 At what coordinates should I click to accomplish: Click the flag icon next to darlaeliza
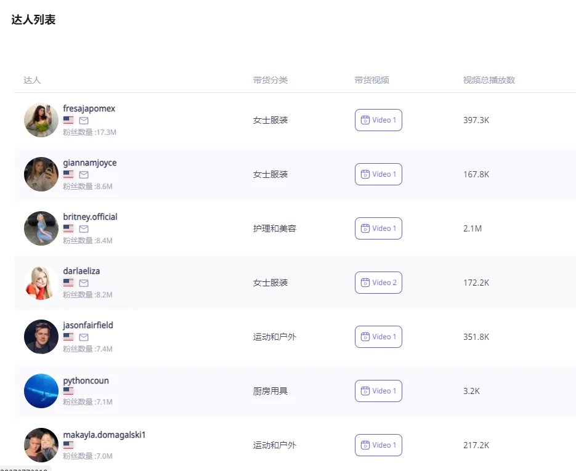pyautogui.click(x=68, y=283)
